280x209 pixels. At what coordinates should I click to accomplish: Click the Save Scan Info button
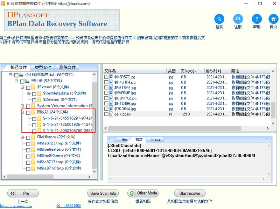tap(103, 193)
